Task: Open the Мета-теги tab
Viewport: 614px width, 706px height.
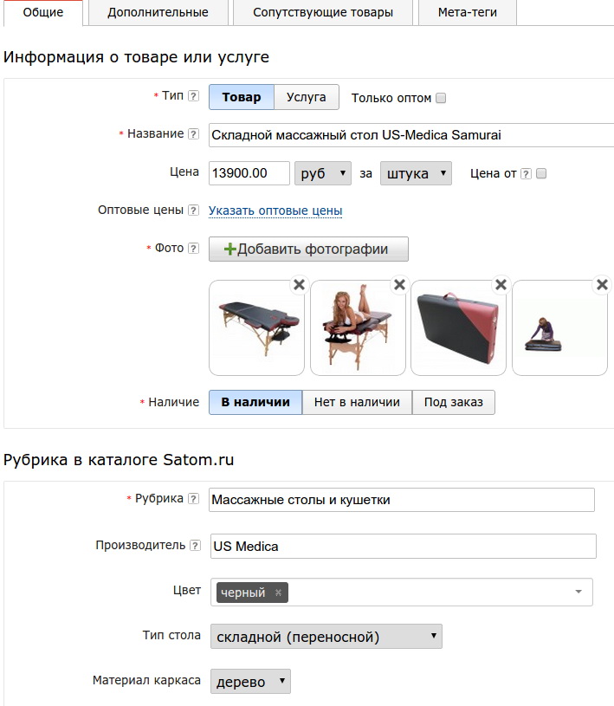Action: tap(468, 13)
